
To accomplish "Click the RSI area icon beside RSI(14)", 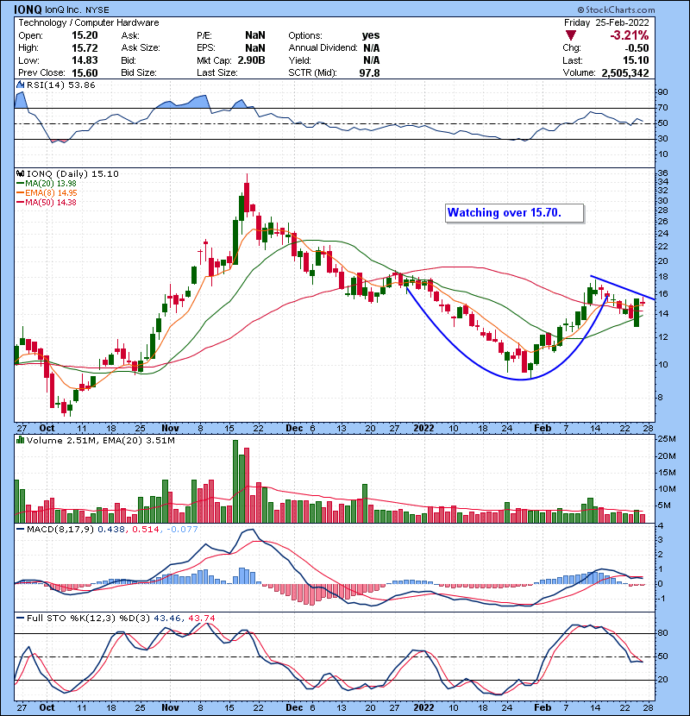I will point(20,85).
